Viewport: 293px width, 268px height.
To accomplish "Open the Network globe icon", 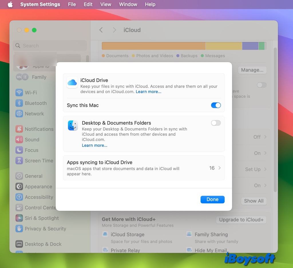I will [x=19, y=113].
